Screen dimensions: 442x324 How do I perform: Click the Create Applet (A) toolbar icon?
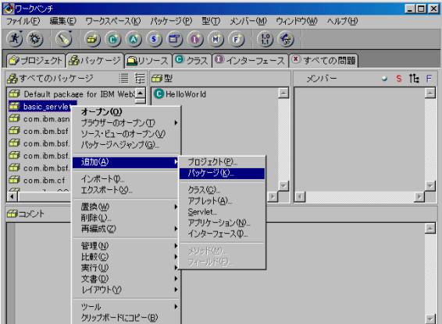(134, 39)
